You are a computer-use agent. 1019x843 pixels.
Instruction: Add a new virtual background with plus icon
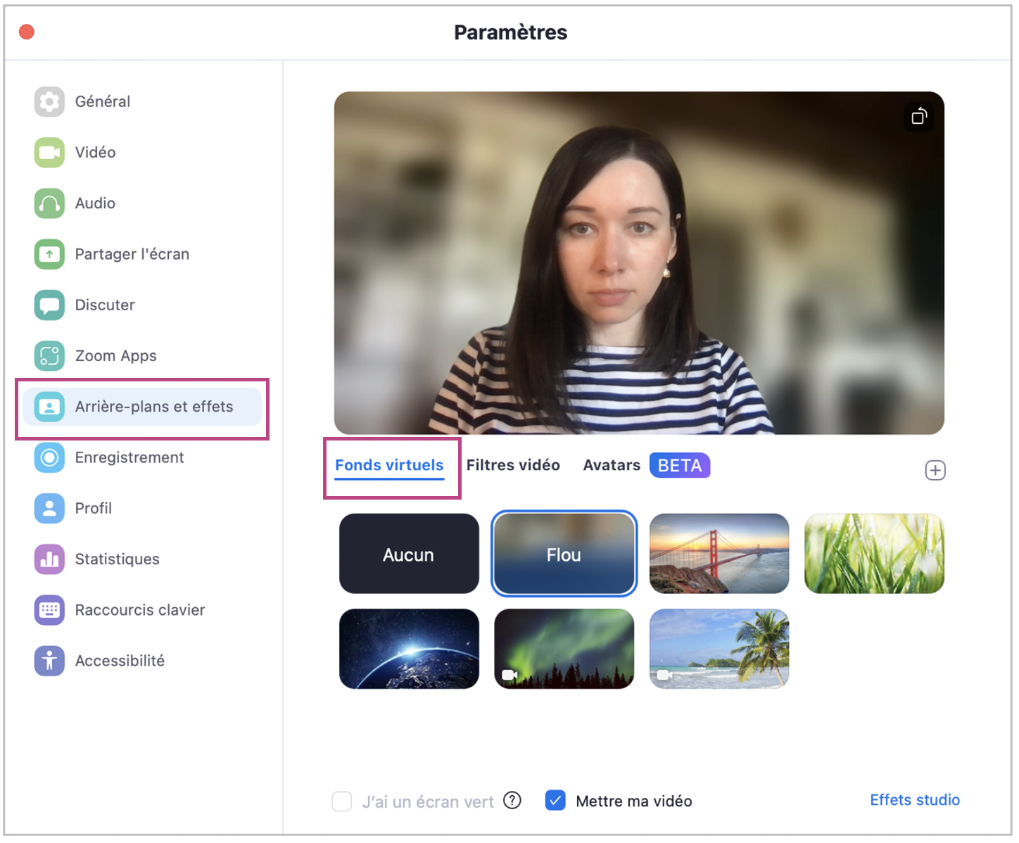935,471
